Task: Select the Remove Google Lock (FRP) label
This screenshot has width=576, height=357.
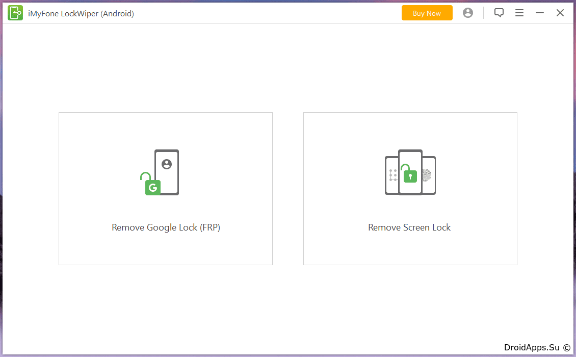Action: [166, 227]
